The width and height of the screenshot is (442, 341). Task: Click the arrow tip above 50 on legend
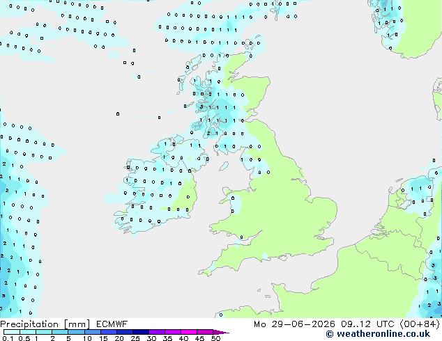(221, 332)
